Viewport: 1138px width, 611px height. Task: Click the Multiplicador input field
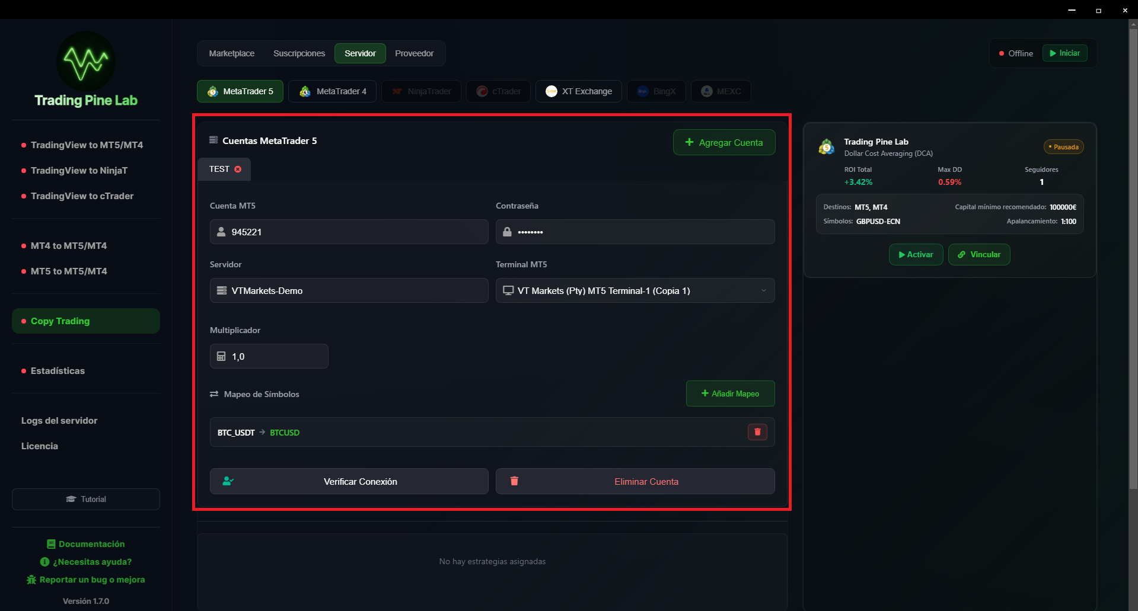tap(269, 356)
